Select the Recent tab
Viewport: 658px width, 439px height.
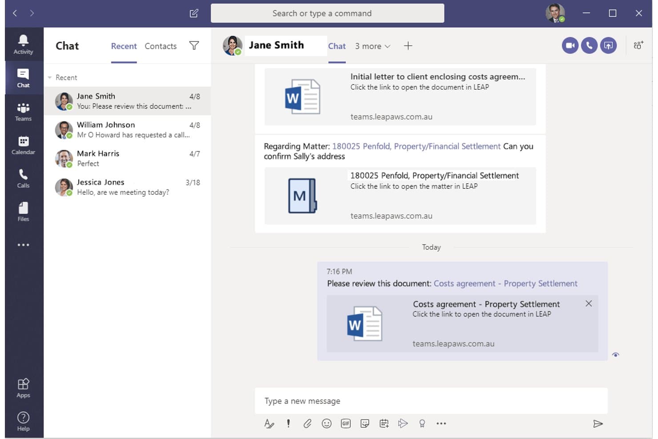pos(124,46)
